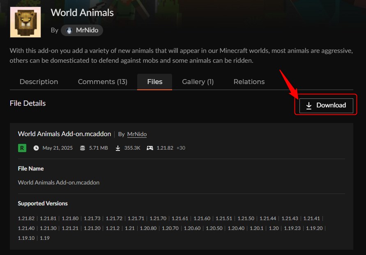The height and width of the screenshot is (255, 366).
Task: Open MrNido author profile chip
Action: tap(82, 30)
